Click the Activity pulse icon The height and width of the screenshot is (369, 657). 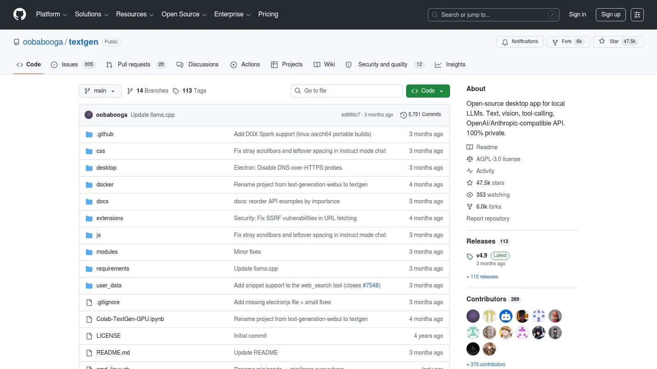click(470, 171)
